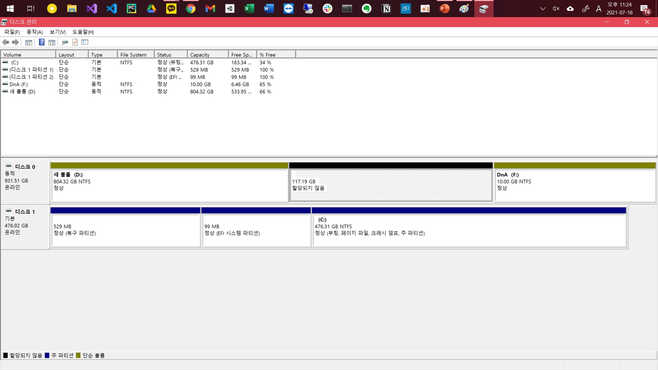Open the 보기(V) menu
The image size is (658, 370).
click(58, 32)
